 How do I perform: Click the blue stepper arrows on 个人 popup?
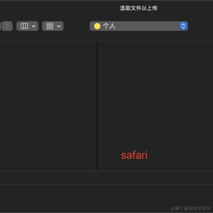point(183,26)
